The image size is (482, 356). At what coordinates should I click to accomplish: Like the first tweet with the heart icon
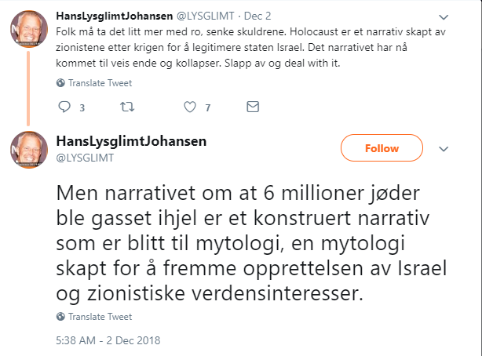tap(189, 107)
